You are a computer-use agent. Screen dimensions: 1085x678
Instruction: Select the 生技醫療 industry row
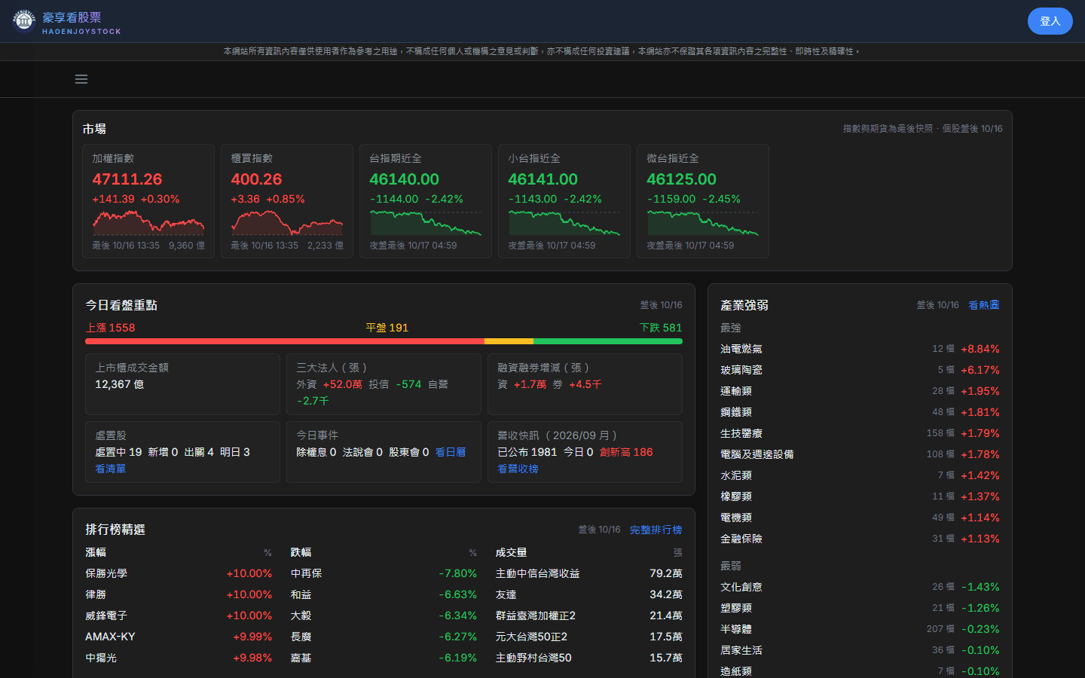click(860, 433)
